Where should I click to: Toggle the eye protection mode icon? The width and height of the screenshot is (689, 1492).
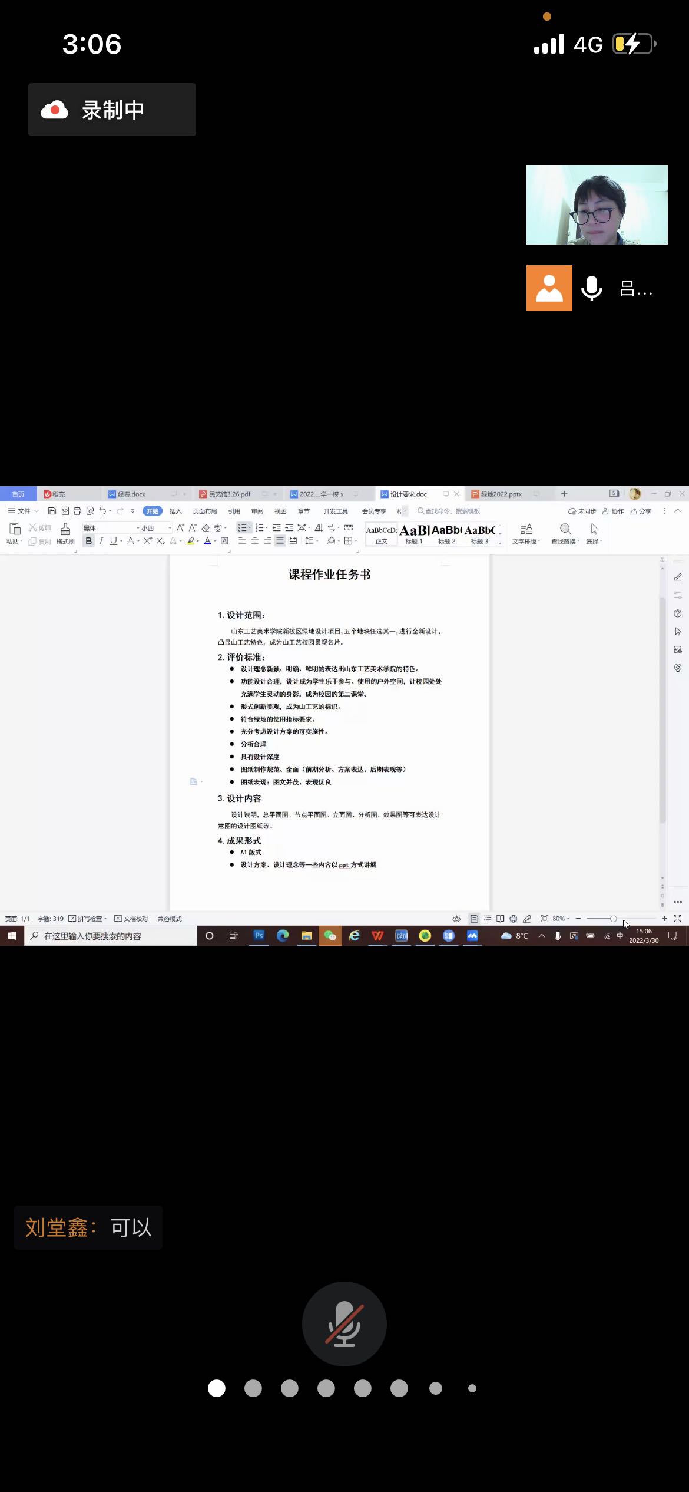(456, 919)
